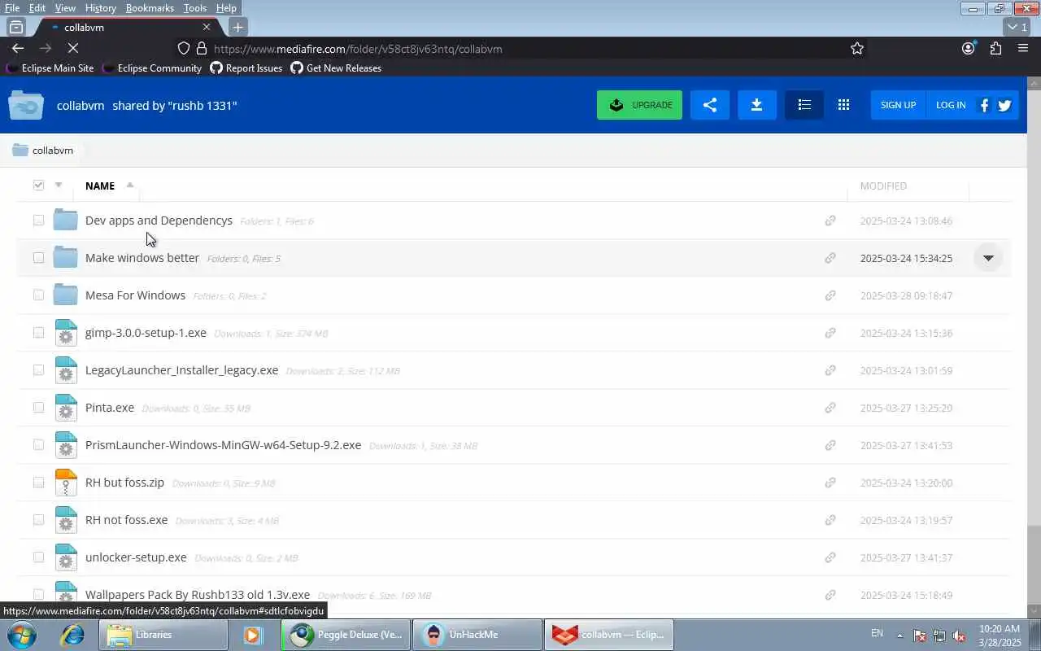The width and height of the screenshot is (1041, 651).
Task: Click the site shield tracking-protection icon
Action: click(184, 49)
